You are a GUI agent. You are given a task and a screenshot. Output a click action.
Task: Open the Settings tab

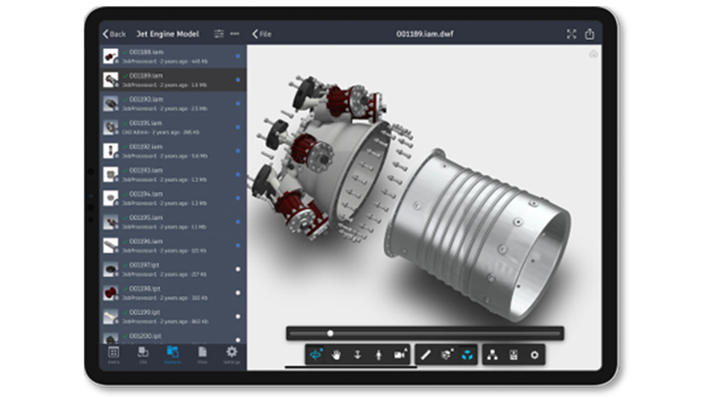point(231,355)
